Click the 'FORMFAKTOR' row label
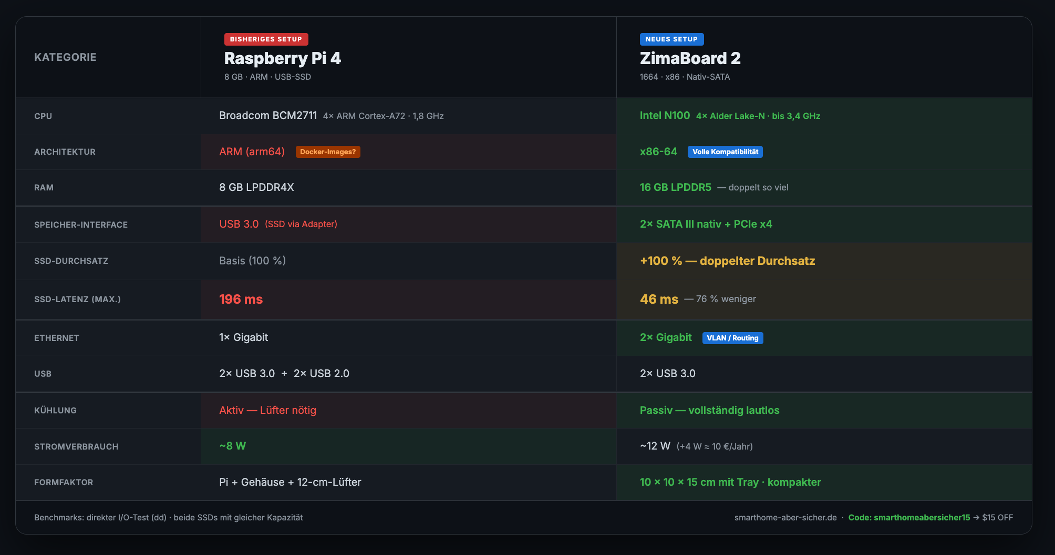Image resolution: width=1055 pixels, height=555 pixels. click(64, 483)
